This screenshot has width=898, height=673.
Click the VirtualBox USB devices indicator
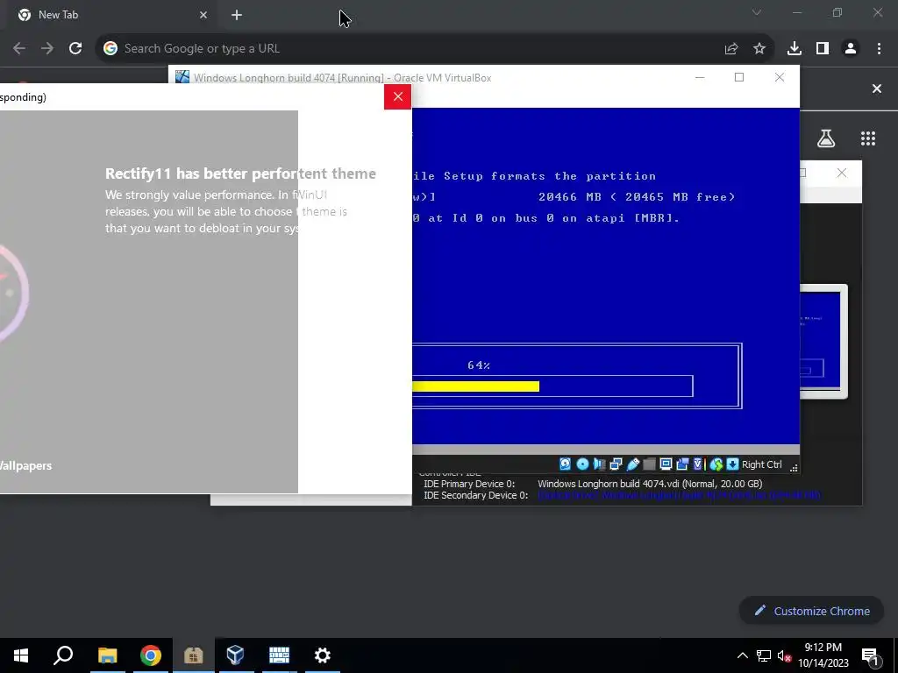633,464
